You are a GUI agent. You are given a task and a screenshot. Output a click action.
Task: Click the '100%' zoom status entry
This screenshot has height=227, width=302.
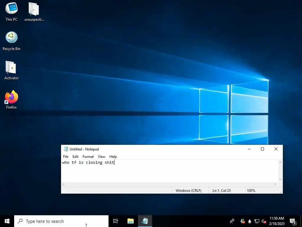pos(251,191)
